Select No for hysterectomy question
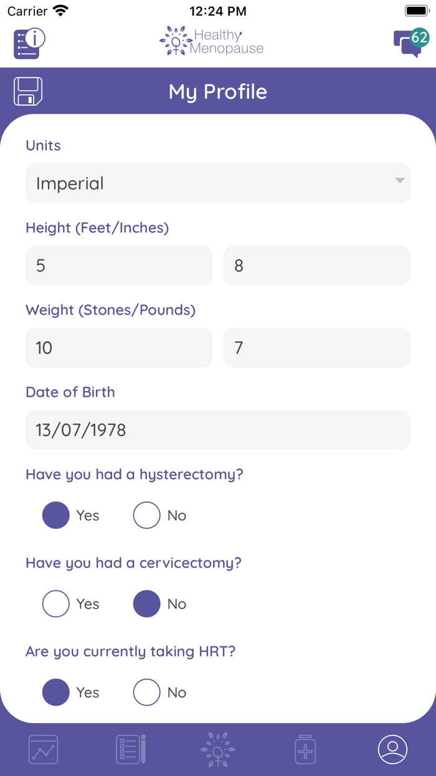The width and height of the screenshot is (436, 776). pos(147,515)
